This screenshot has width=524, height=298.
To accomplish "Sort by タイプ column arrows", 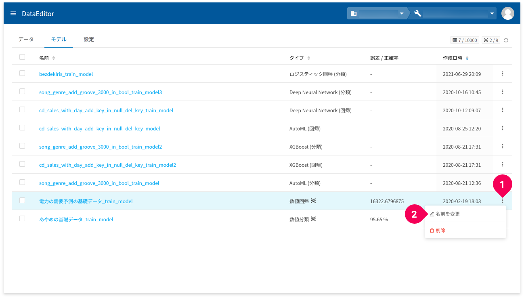I will tap(309, 58).
